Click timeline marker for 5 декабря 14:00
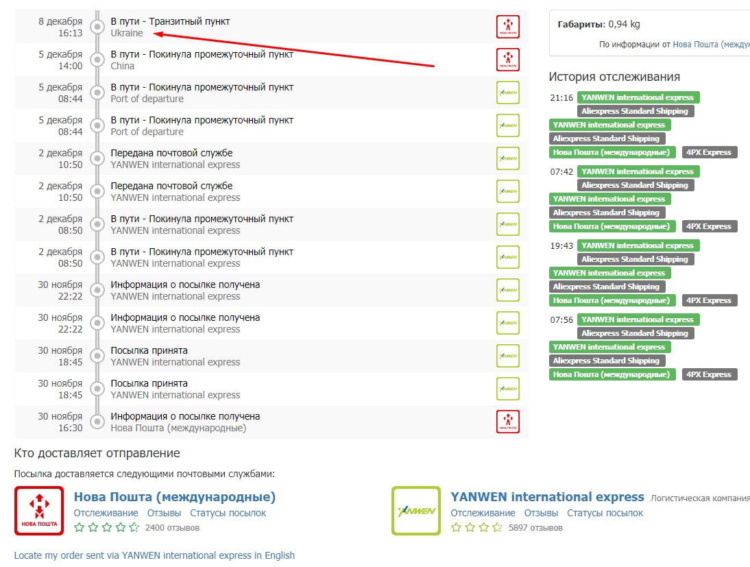 (x=97, y=60)
